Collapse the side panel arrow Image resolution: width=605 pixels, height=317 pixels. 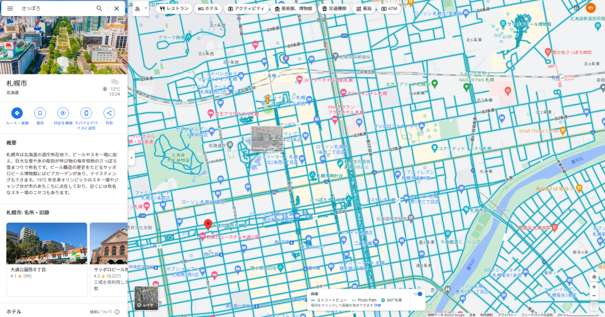(131, 158)
